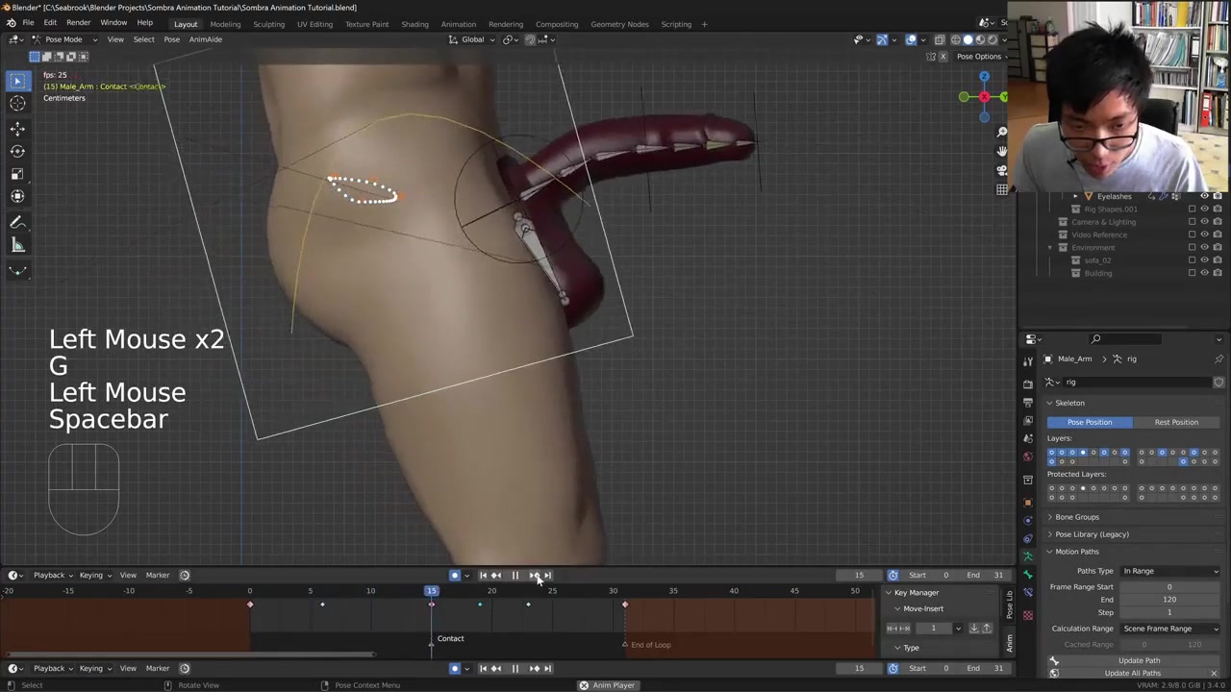Activate the 3D Cursor tool
Image resolution: width=1231 pixels, height=692 pixels.
click(17, 104)
